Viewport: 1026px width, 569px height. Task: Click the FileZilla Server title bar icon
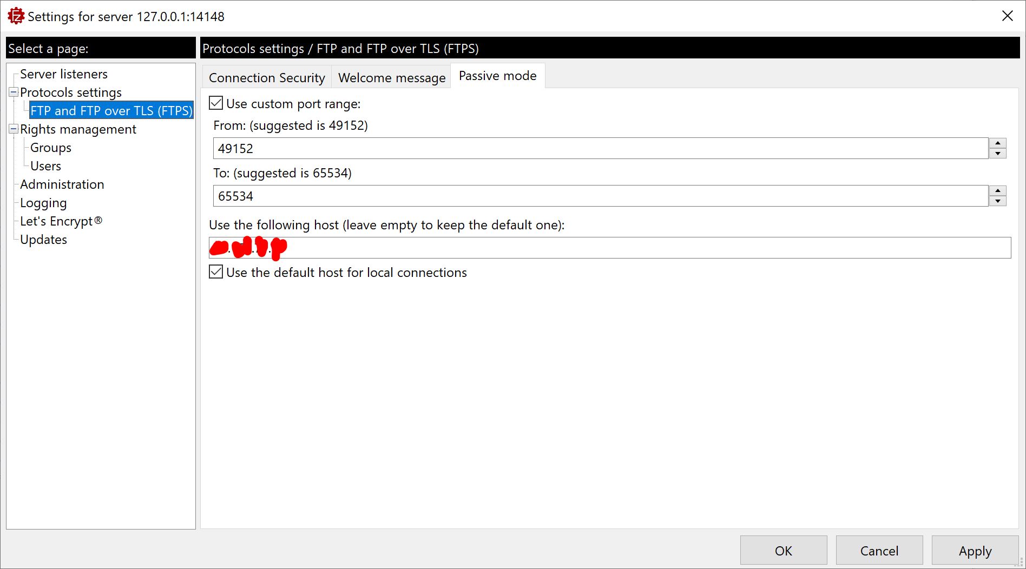tap(16, 16)
